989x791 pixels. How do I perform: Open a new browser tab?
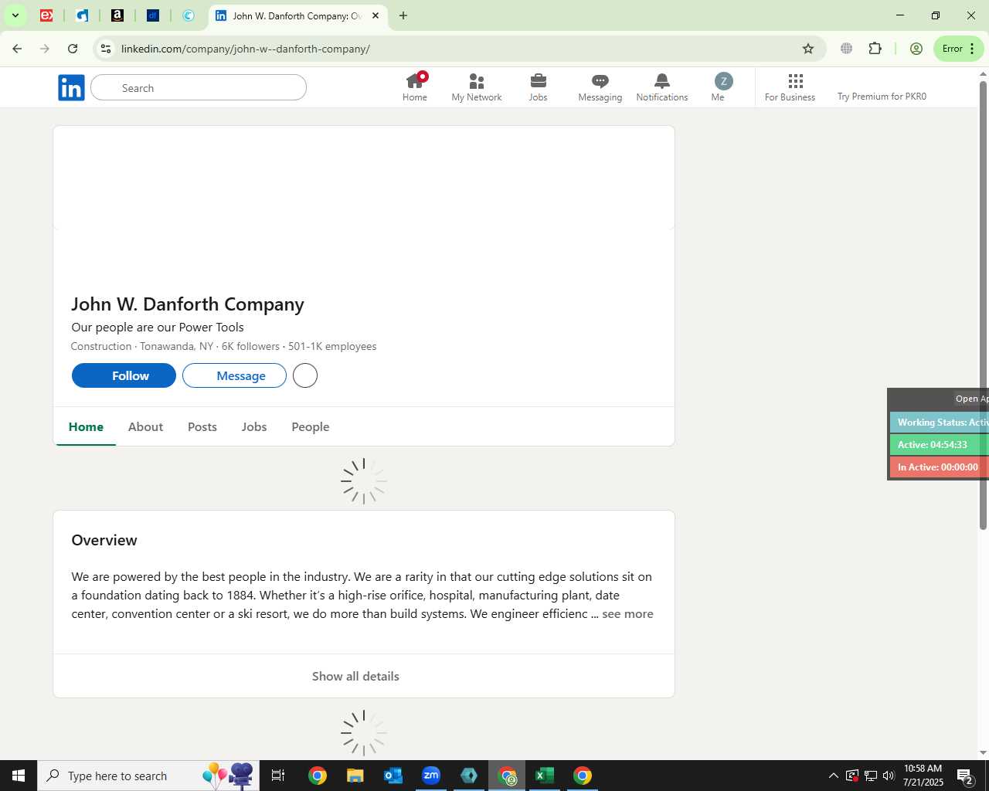pyautogui.click(x=403, y=15)
